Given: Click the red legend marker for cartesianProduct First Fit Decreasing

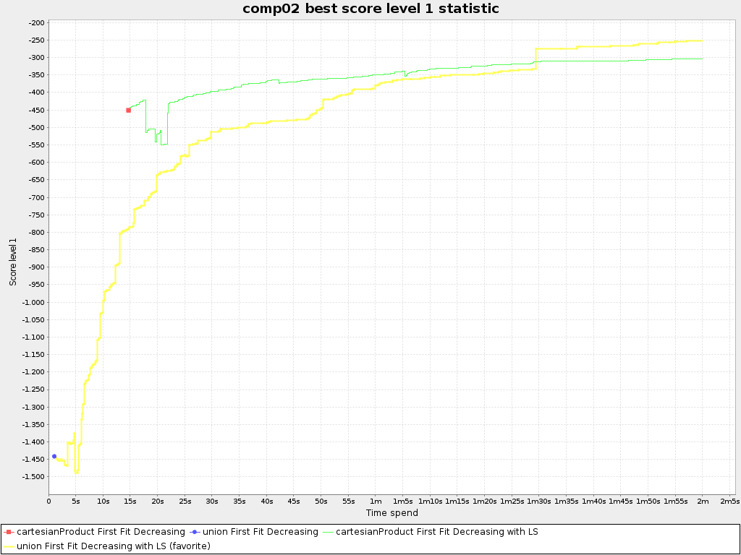Looking at the screenshot, I should coord(9,532).
